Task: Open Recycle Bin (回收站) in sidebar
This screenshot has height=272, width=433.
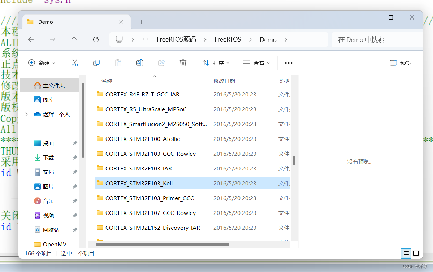Action: pos(49,230)
